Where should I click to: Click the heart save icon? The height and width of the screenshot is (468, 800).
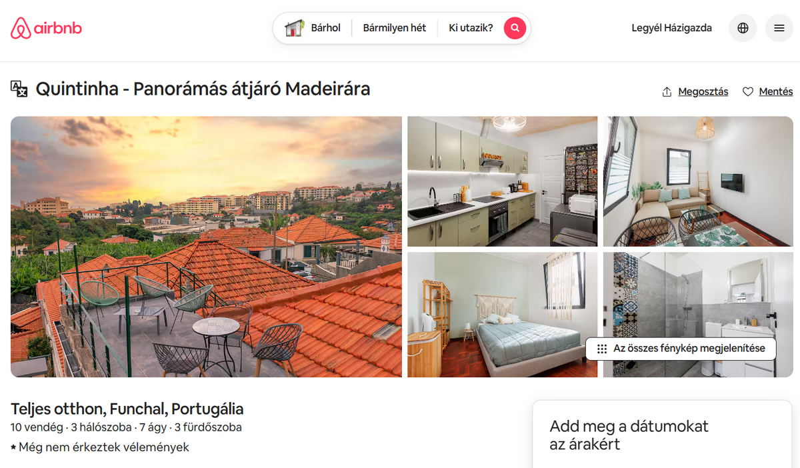(748, 92)
